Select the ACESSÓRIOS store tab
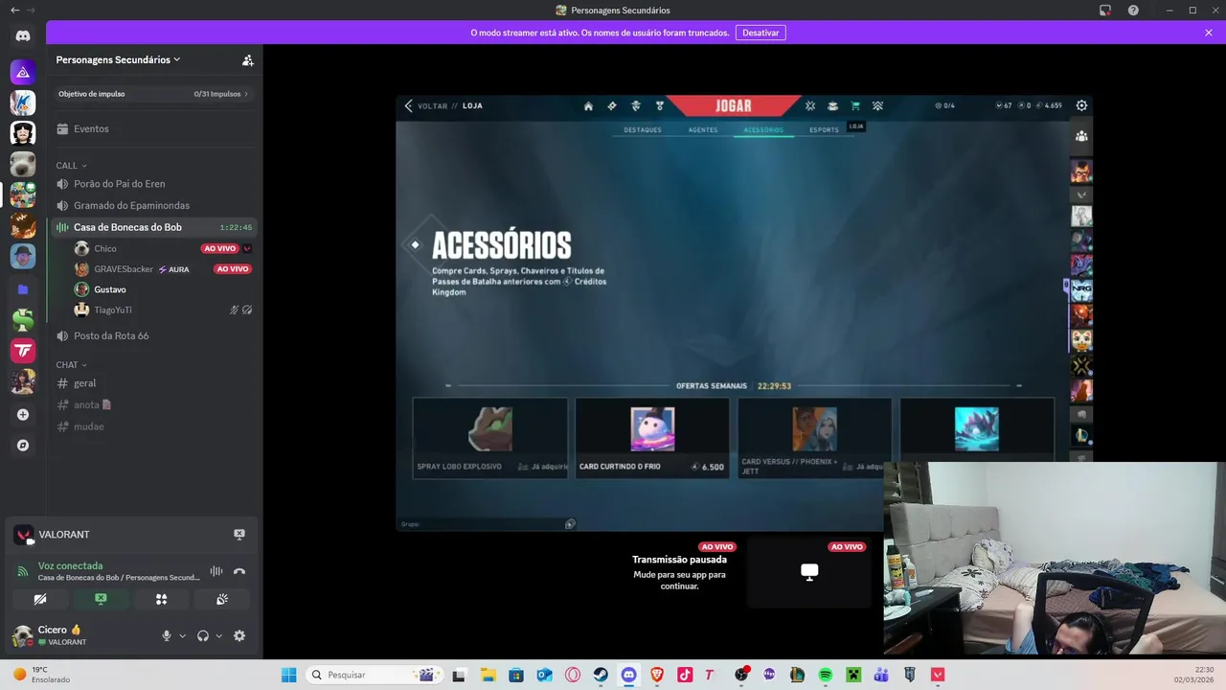Screen dimensions: 1226x690 763,129
